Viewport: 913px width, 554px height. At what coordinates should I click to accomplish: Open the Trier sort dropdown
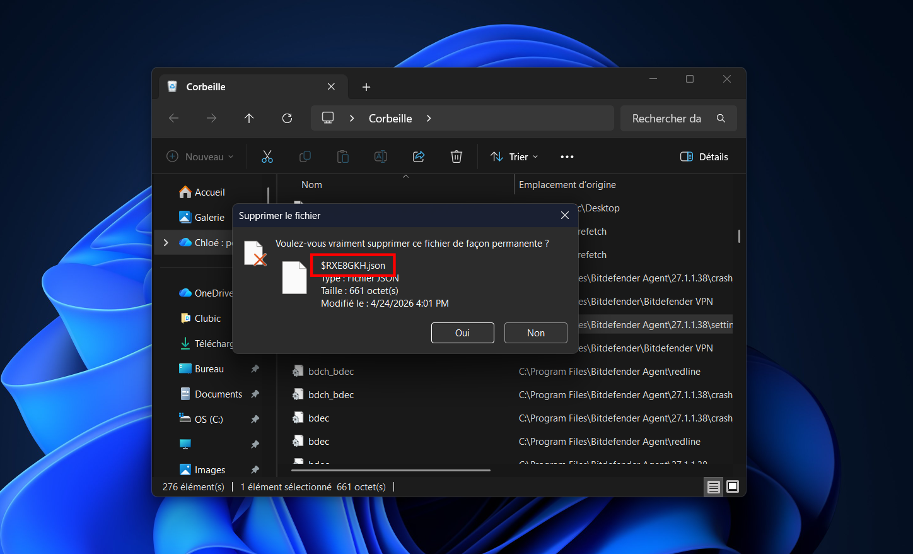(x=515, y=156)
